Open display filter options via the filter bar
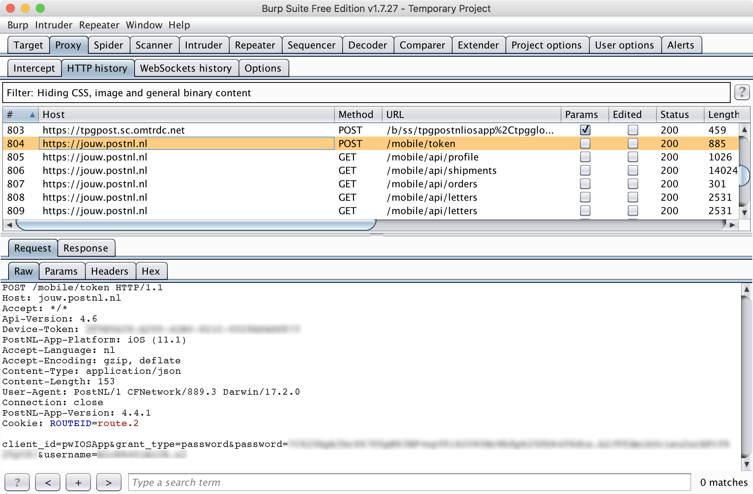This screenshot has height=494, width=753. tap(261, 93)
